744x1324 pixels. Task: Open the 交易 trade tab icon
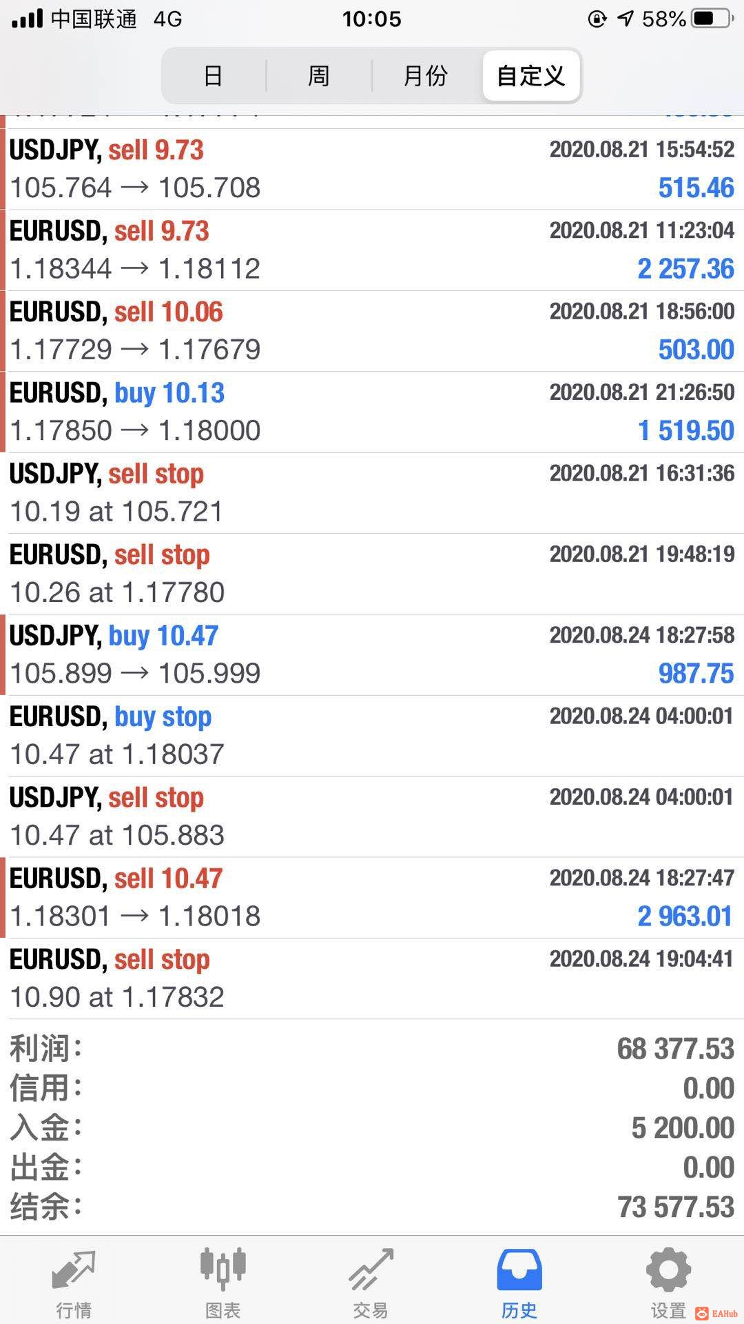click(x=371, y=1270)
